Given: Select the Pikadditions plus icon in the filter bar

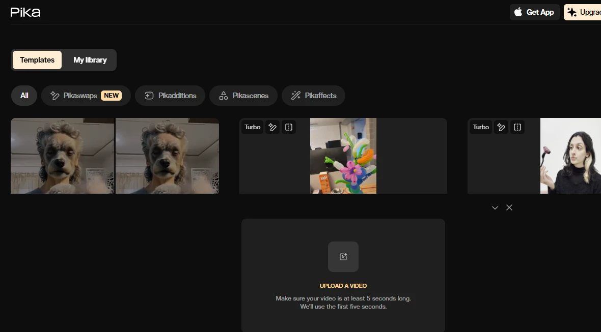Looking at the screenshot, I should pyautogui.click(x=148, y=95).
